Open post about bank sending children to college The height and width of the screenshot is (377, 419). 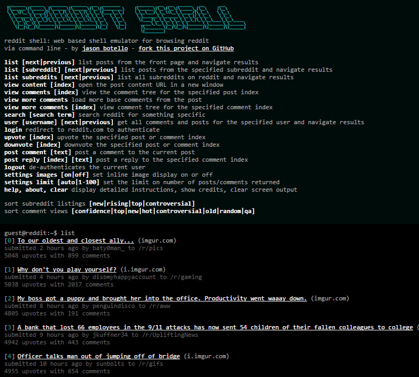point(215,327)
